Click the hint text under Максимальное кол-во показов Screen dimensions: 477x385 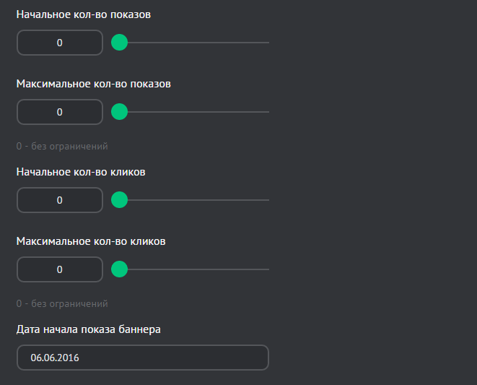pyautogui.click(x=62, y=146)
